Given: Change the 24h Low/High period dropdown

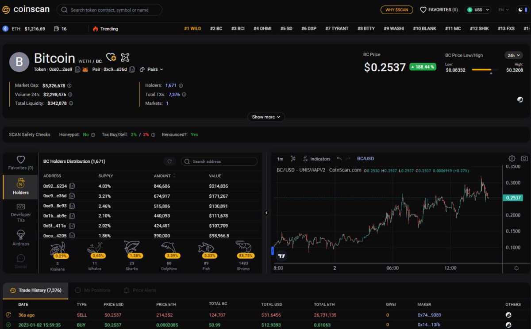Looking at the screenshot, I should [514, 55].
